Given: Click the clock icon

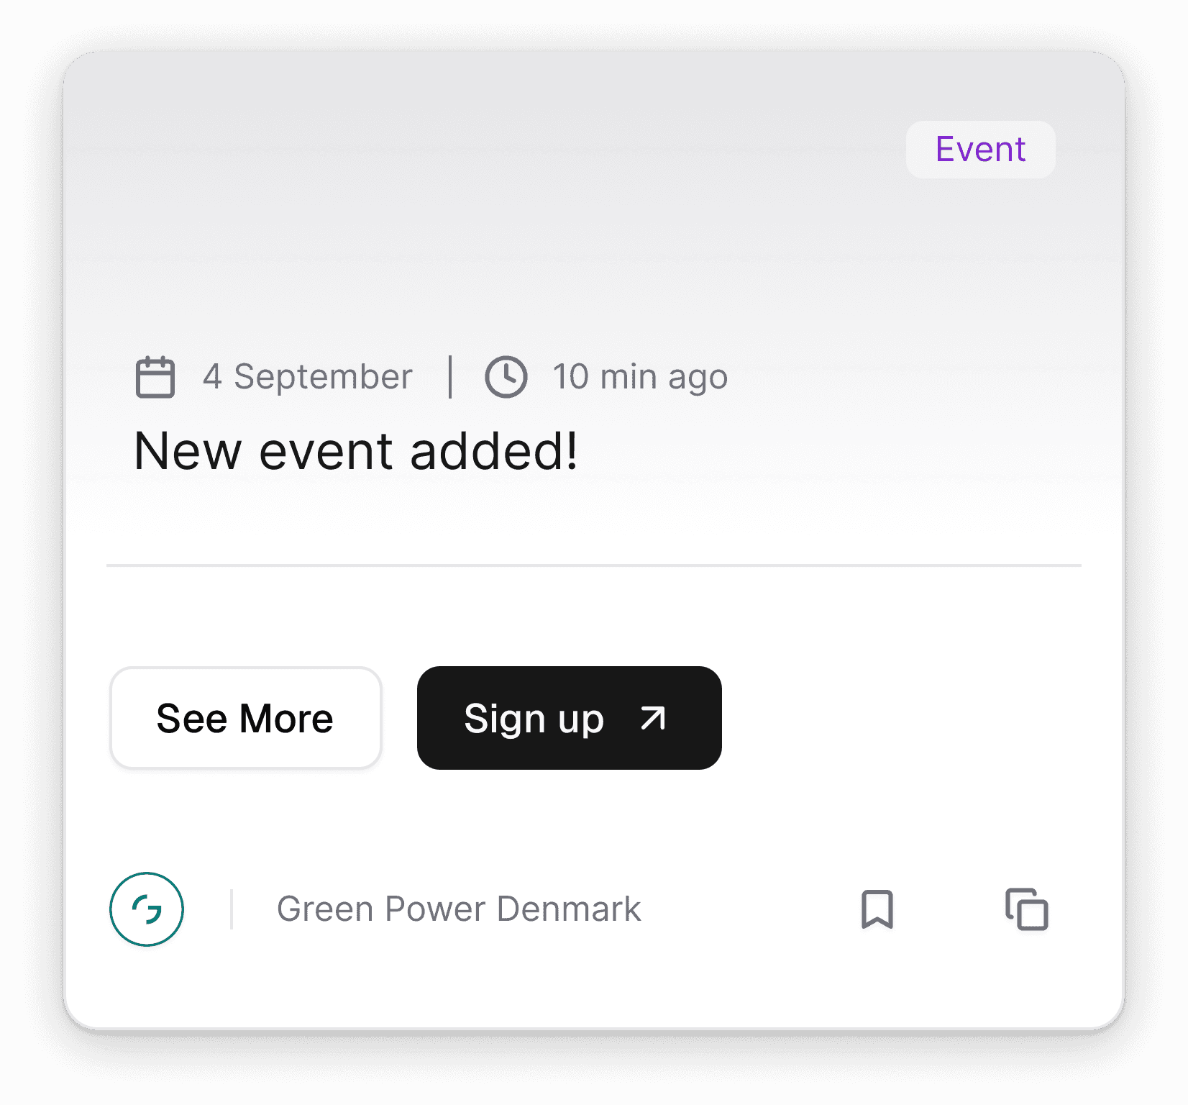Looking at the screenshot, I should (x=506, y=376).
